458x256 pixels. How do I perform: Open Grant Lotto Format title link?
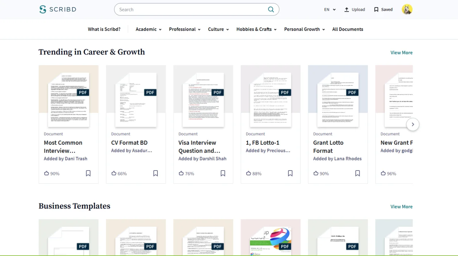tap(328, 147)
